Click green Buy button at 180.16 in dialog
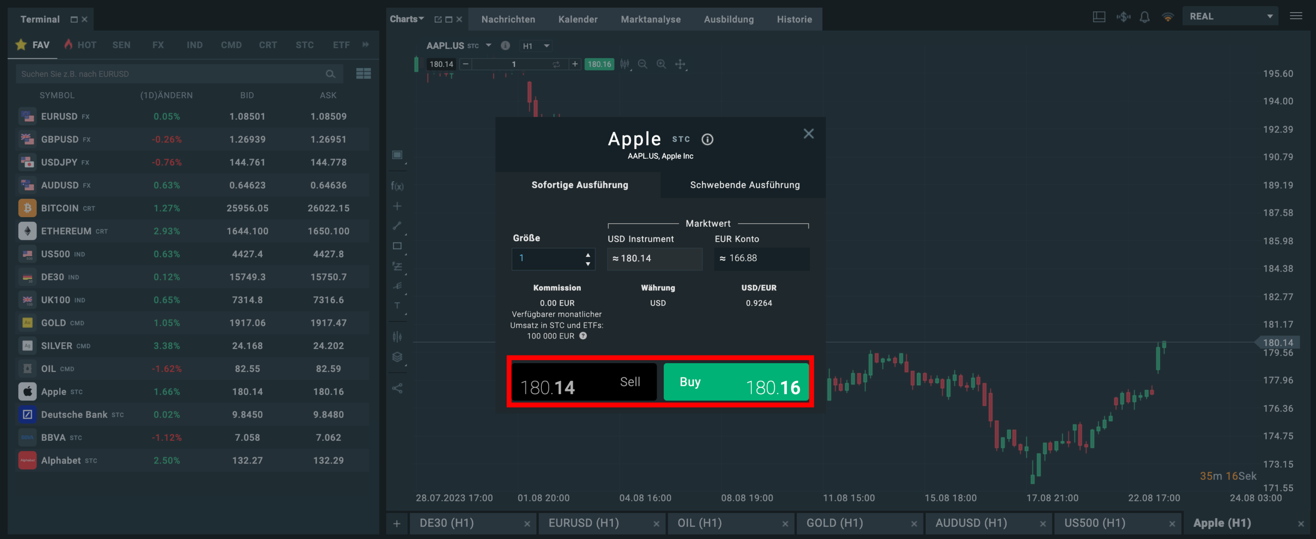 [x=736, y=382]
